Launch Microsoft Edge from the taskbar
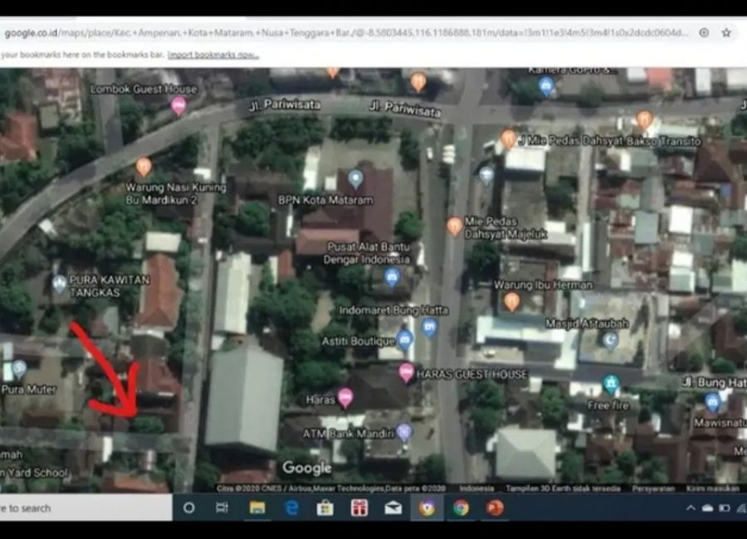 point(291,508)
